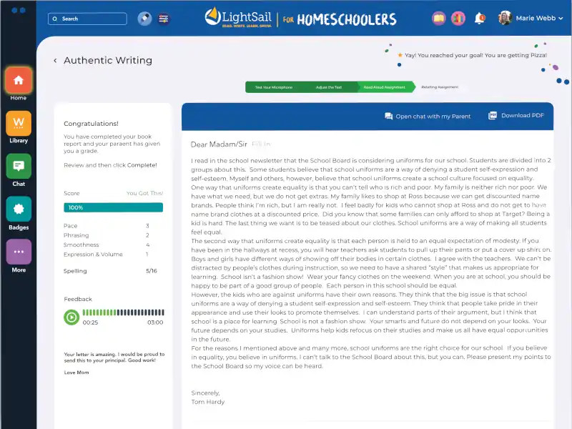
Task: Click the notification bell icon
Action: pos(480,18)
